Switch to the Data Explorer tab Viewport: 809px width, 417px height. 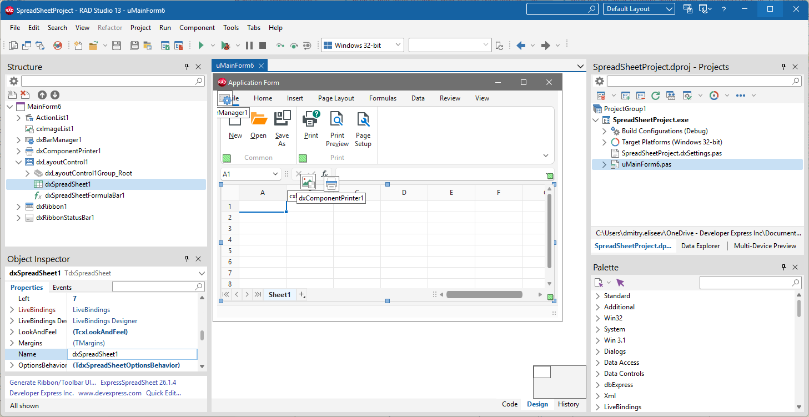tap(700, 246)
